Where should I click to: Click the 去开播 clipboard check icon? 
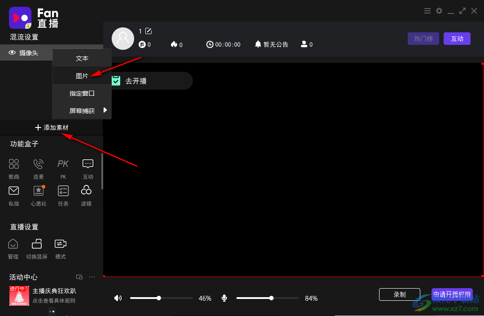click(116, 81)
